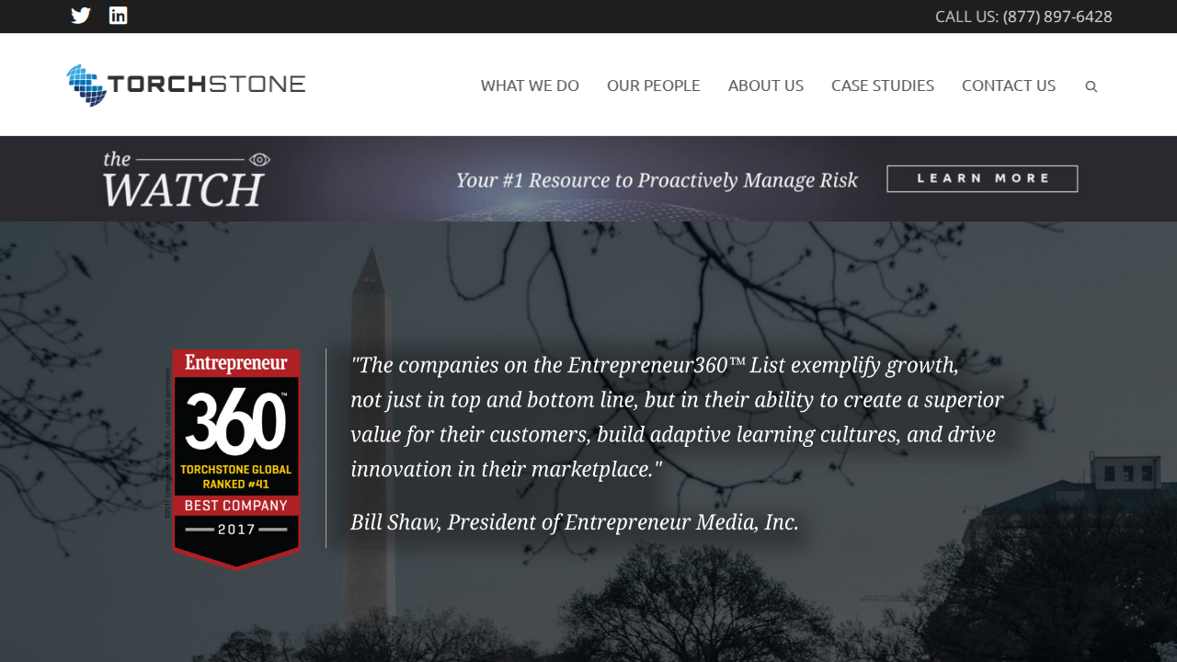
Task: Click the Learn More button
Action: click(982, 178)
